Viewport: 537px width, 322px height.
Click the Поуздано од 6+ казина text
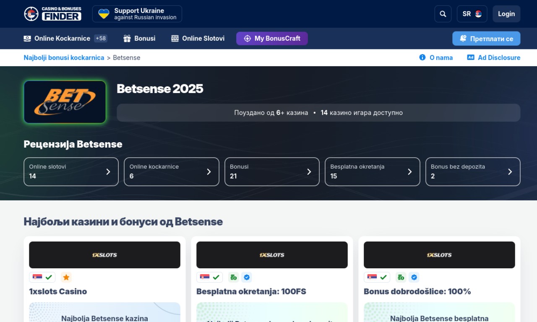click(x=271, y=113)
